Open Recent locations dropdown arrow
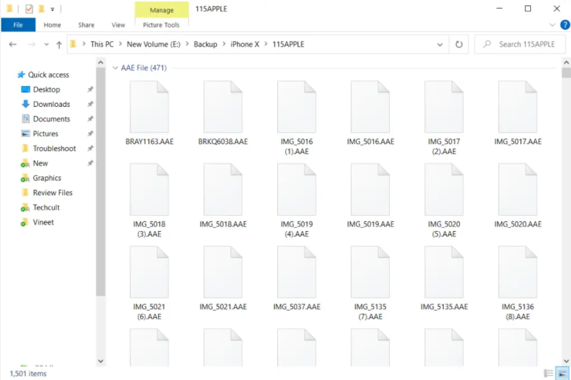 coord(46,45)
